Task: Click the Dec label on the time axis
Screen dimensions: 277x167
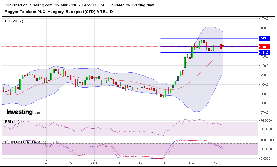Action: click(46, 164)
